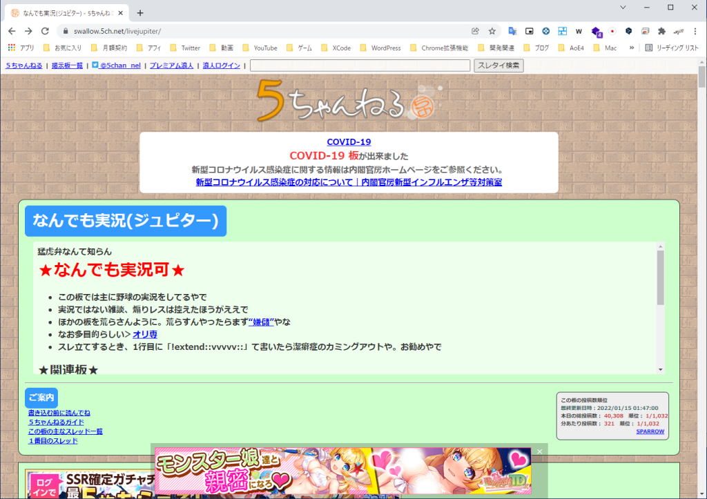Open the 新型コロナウイルス感染症の対応について link

[349, 182]
